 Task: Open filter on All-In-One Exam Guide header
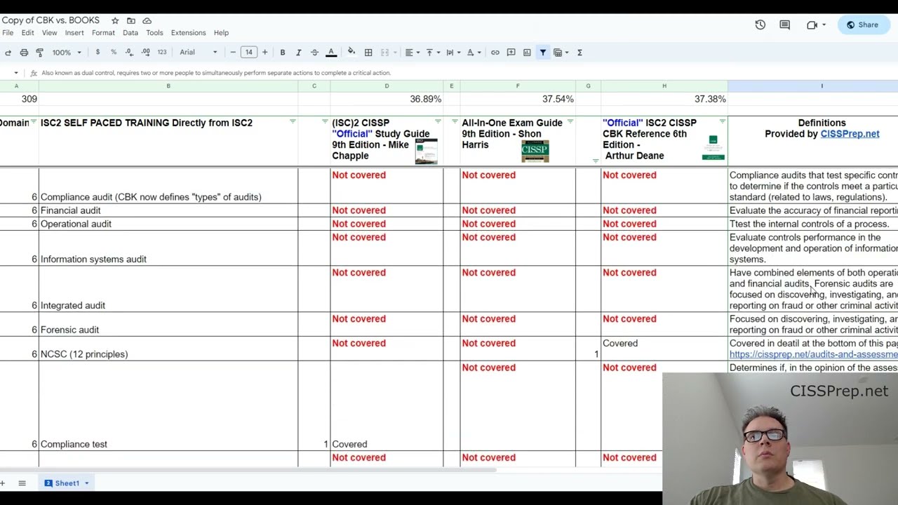pos(570,122)
